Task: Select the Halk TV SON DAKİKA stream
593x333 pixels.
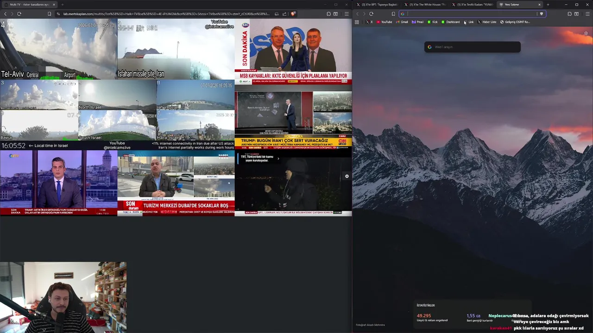Action: click(293, 51)
